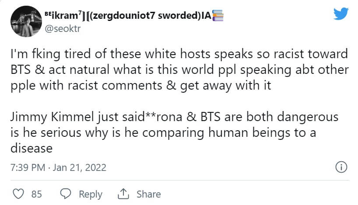Click the reply speech bubble icon
This screenshot has height=205, width=358.
click(x=66, y=194)
